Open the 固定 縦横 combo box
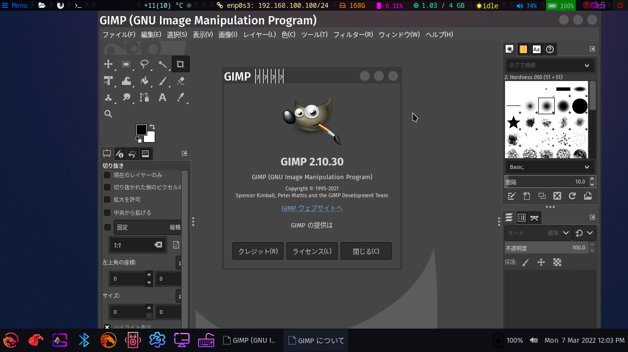 coord(147,227)
